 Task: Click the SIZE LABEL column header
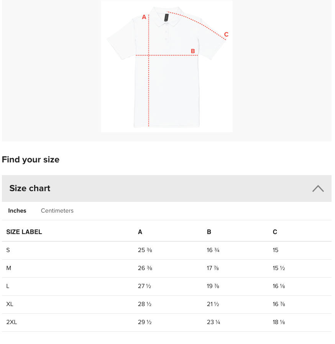click(24, 232)
